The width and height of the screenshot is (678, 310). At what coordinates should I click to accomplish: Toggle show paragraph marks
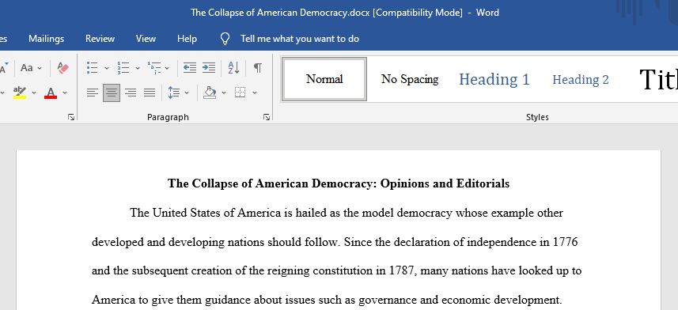257,68
